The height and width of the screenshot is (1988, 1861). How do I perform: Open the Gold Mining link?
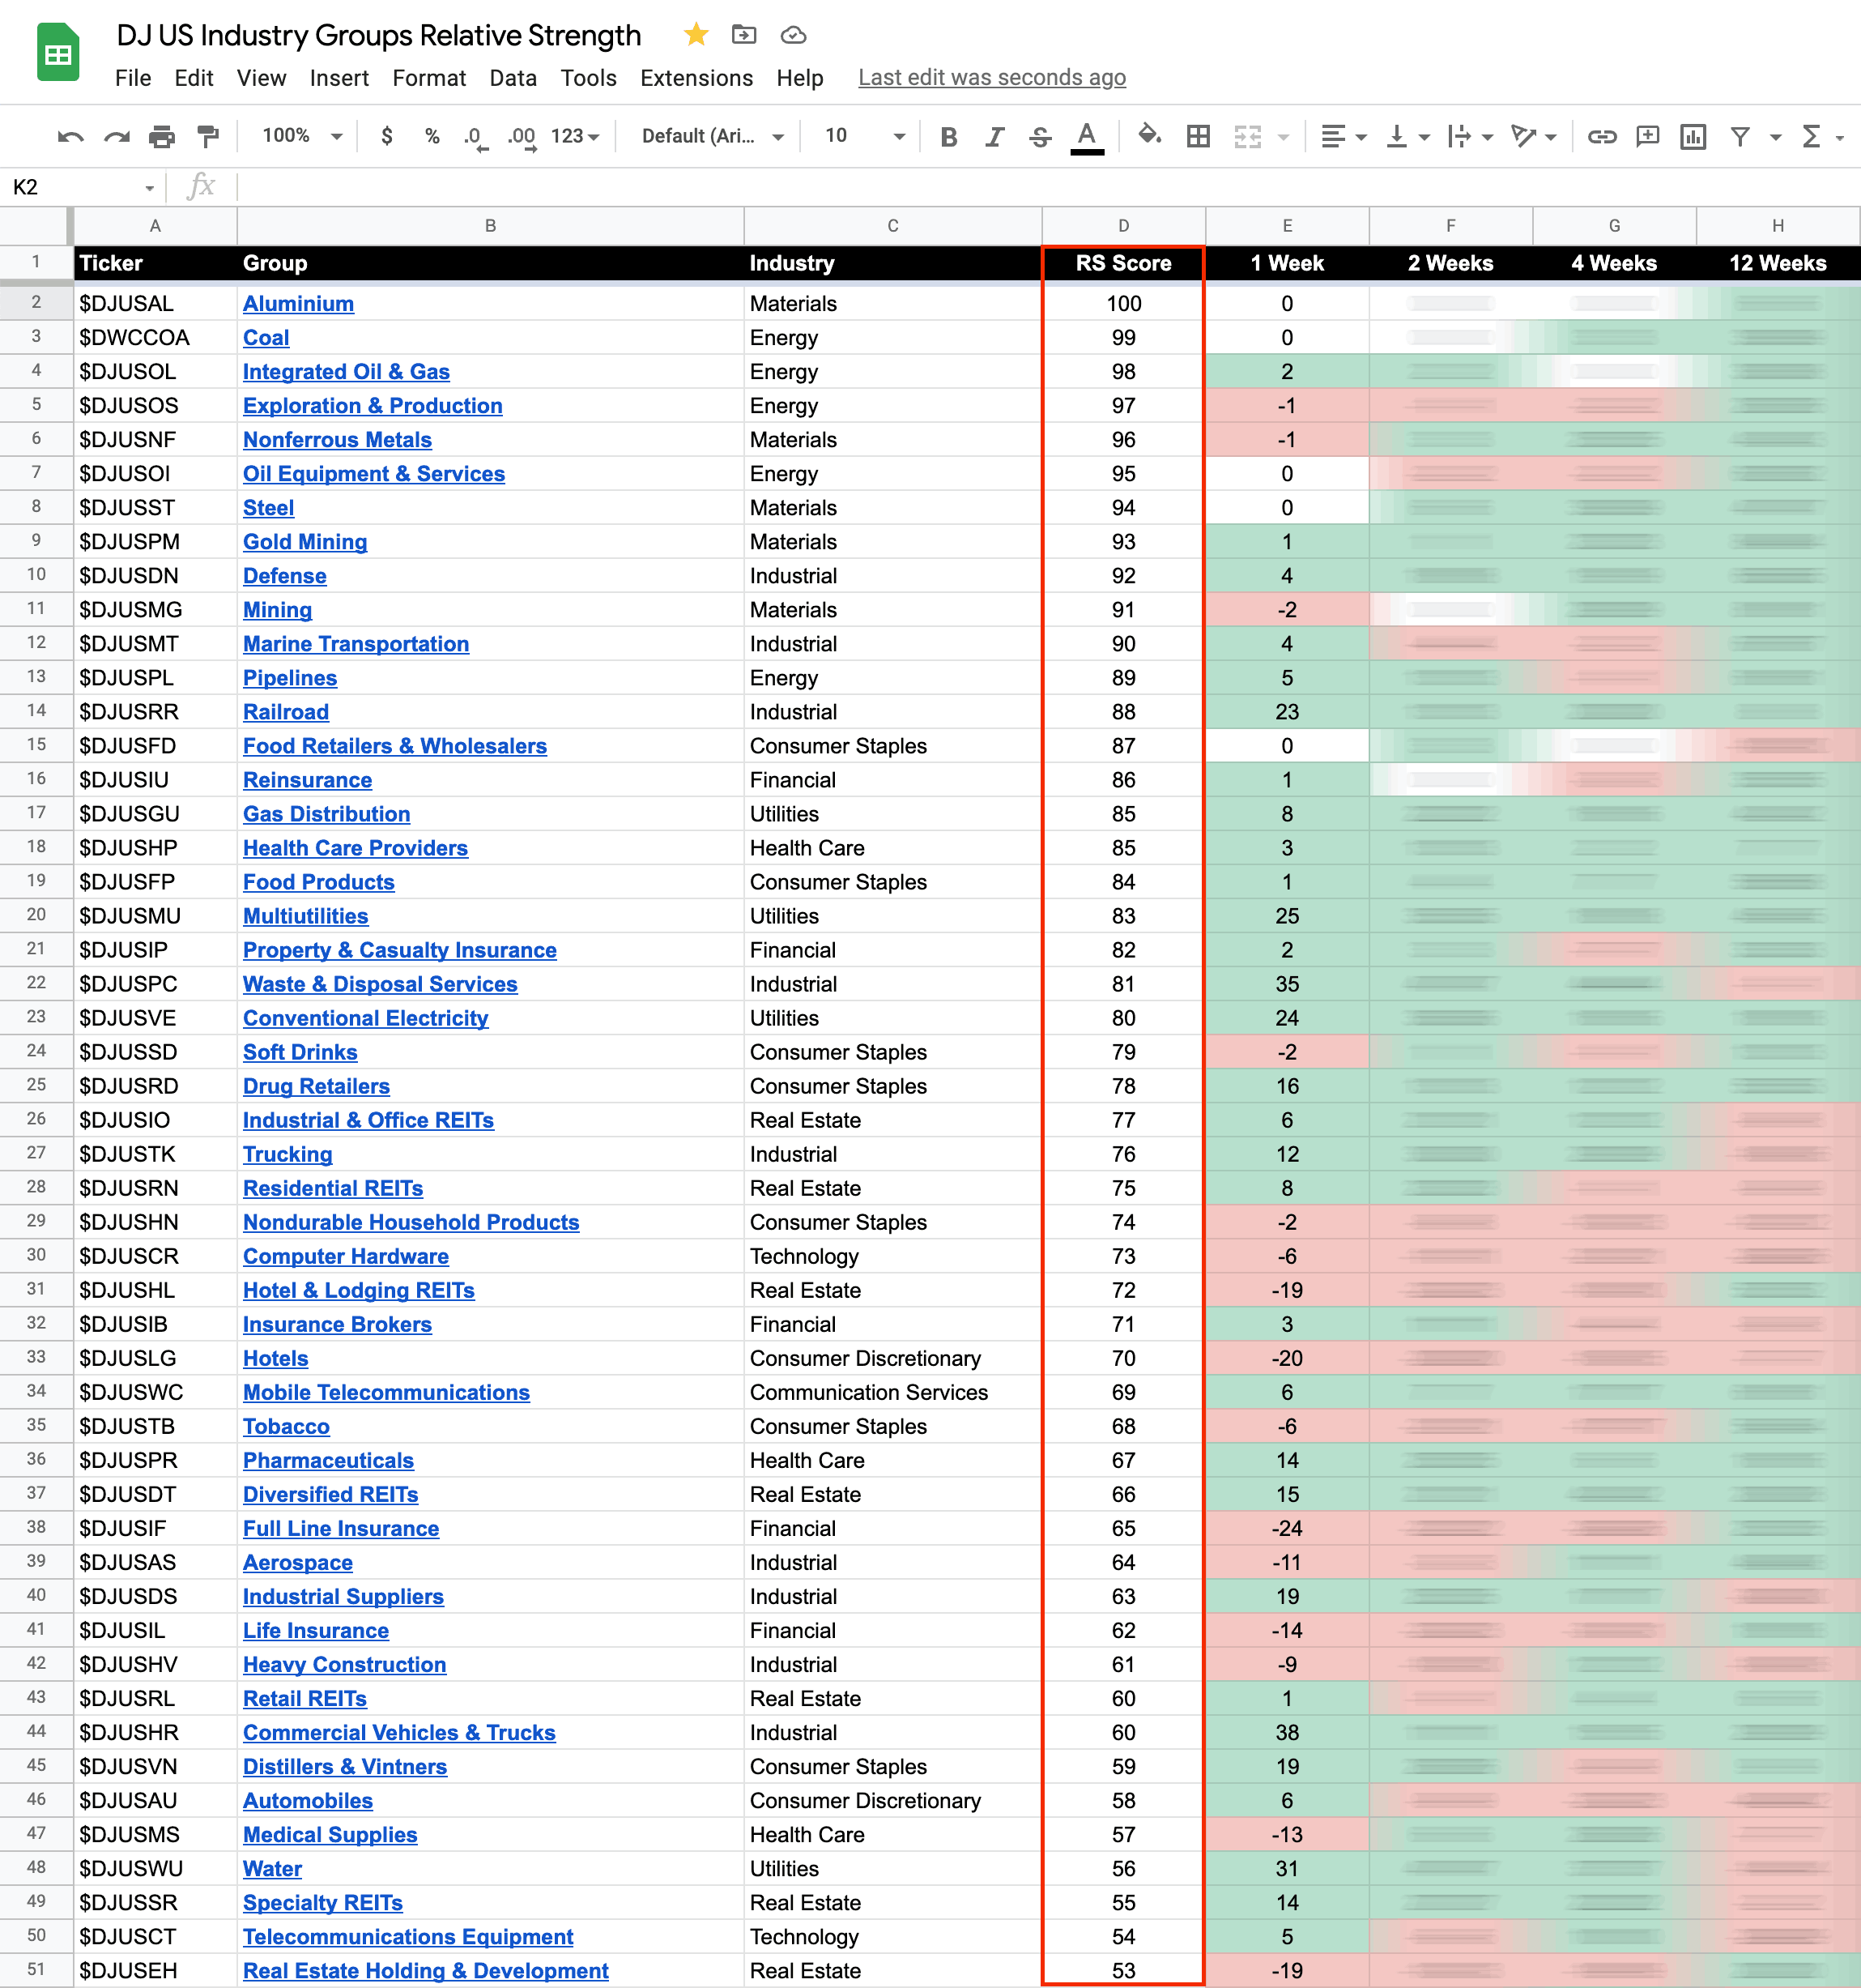304,542
